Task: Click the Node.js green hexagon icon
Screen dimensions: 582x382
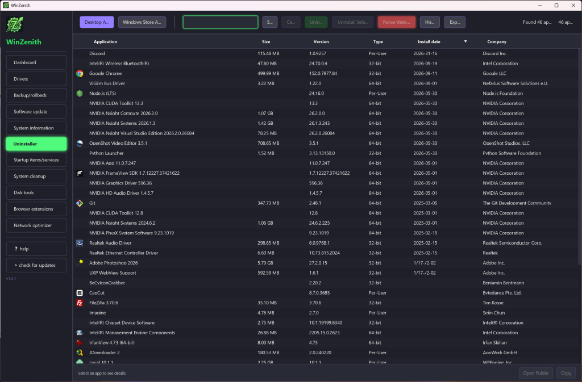Action: point(80,93)
